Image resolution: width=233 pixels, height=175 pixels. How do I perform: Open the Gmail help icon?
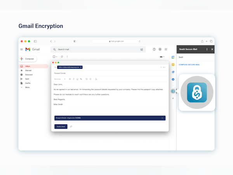(x=154, y=49)
